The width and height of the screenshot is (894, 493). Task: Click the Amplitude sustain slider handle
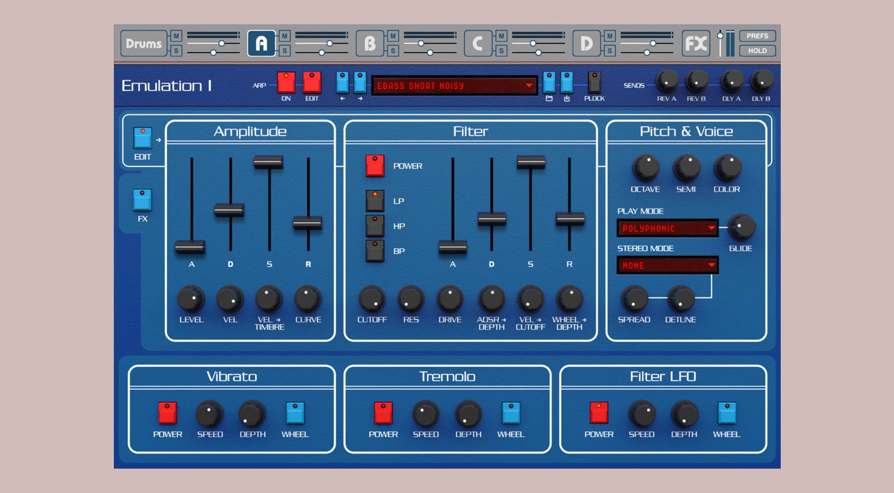[268, 162]
